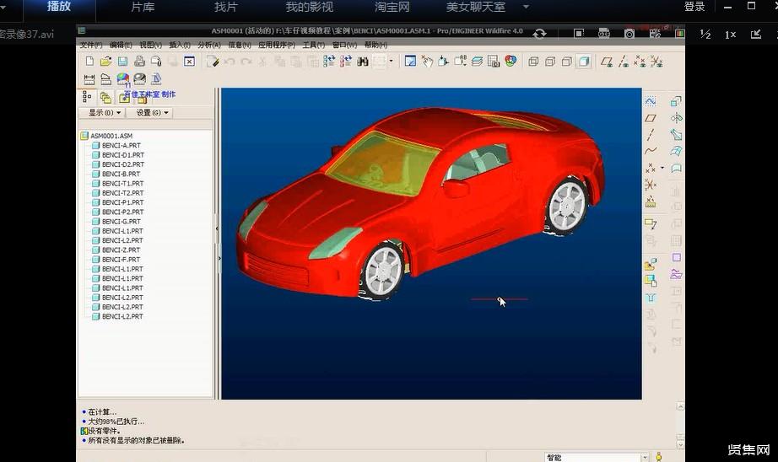Open the 显示 dropdown in model tree
Image resolution: width=778 pixels, height=462 pixels.
[105, 112]
